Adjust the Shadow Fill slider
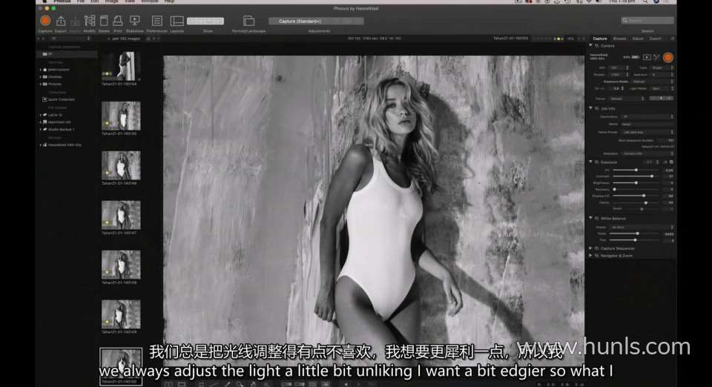The height and width of the screenshot is (387, 712). [x=644, y=196]
